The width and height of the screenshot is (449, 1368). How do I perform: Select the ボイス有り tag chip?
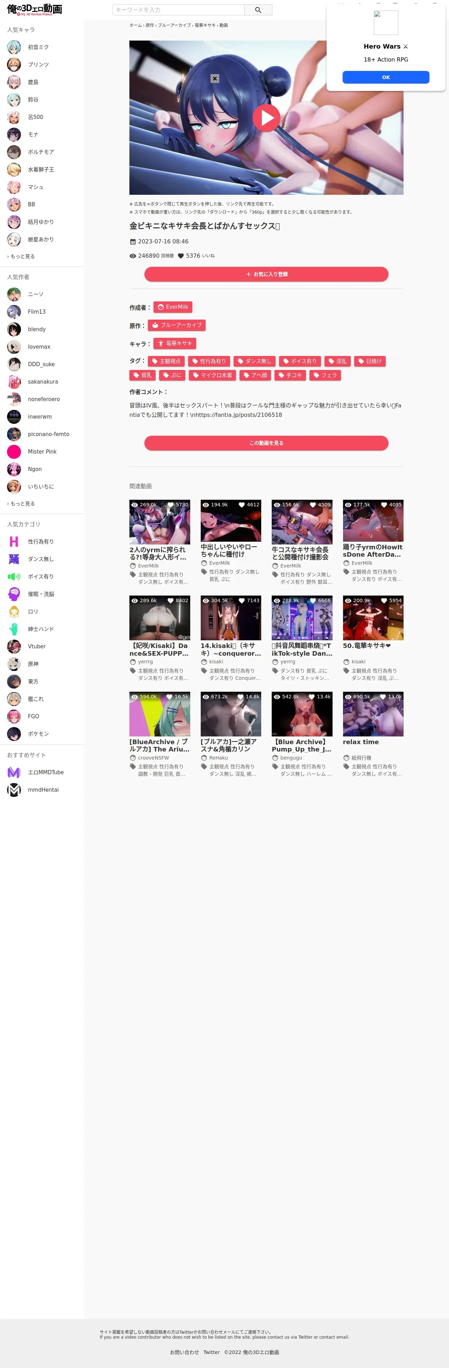coord(300,361)
